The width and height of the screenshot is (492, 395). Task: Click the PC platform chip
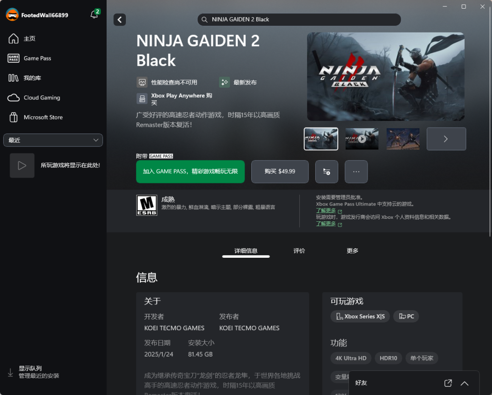coord(406,316)
